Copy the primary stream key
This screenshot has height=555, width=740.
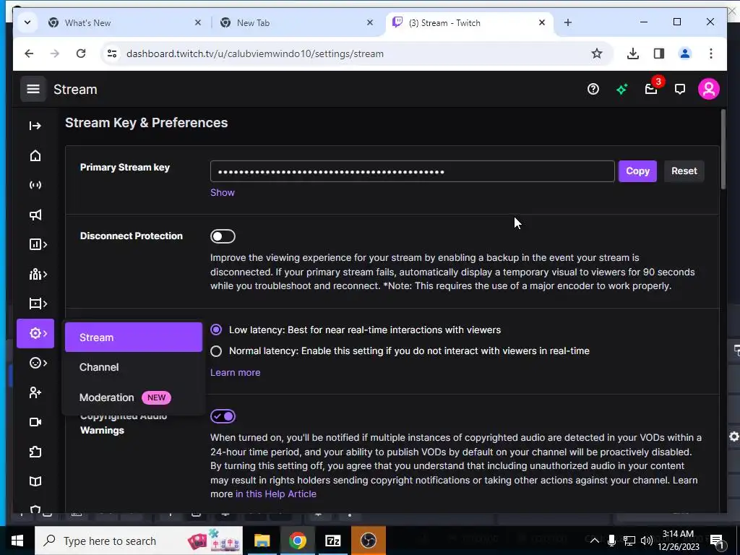click(x=637, y=171)
